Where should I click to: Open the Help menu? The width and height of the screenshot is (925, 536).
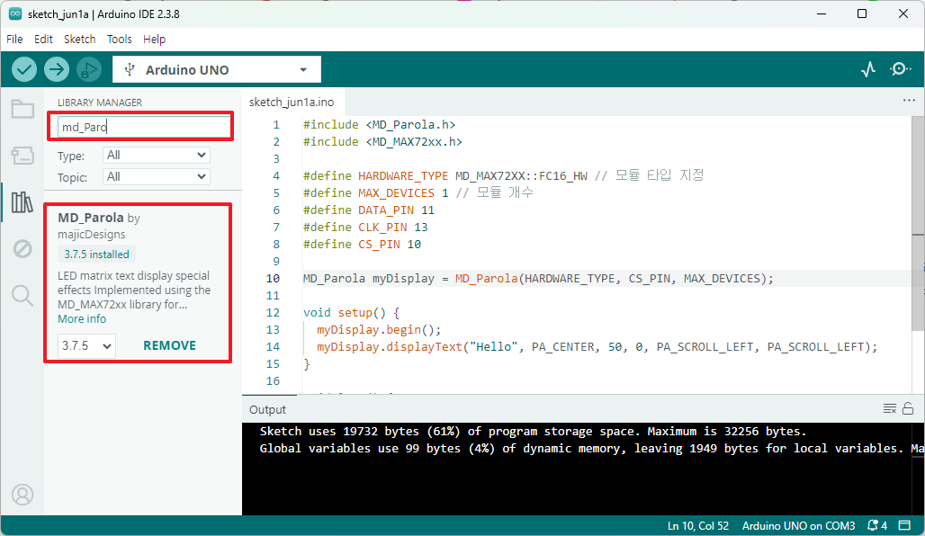(154, 39)
